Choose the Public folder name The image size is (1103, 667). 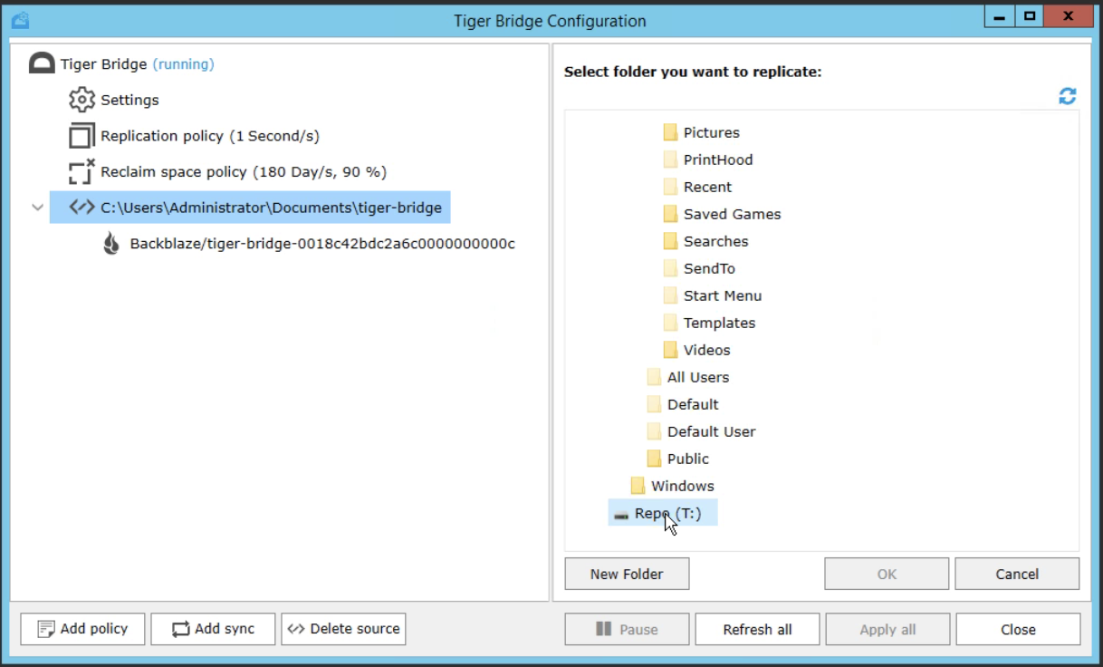tap(688, 459)
